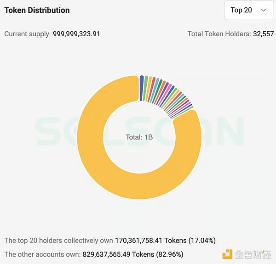276x264 pixels.
Task: Click the thin yellow segment beside light green
Action: point(149,88)
